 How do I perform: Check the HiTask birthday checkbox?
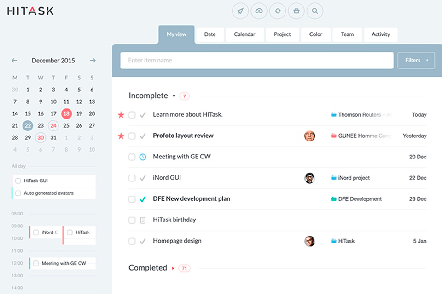(x=132, y=220)
